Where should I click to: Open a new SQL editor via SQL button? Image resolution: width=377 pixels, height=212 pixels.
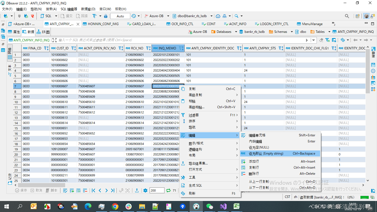tap(46, 16)
